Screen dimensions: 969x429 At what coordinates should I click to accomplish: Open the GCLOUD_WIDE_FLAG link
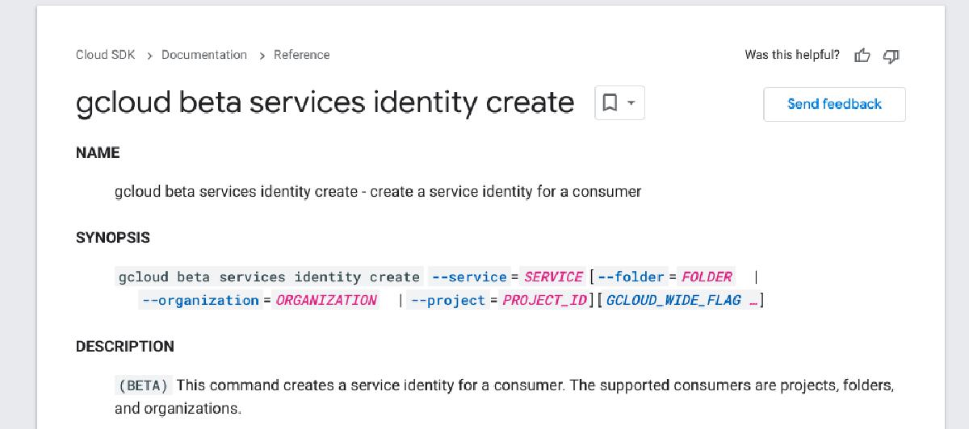[681, 300]
